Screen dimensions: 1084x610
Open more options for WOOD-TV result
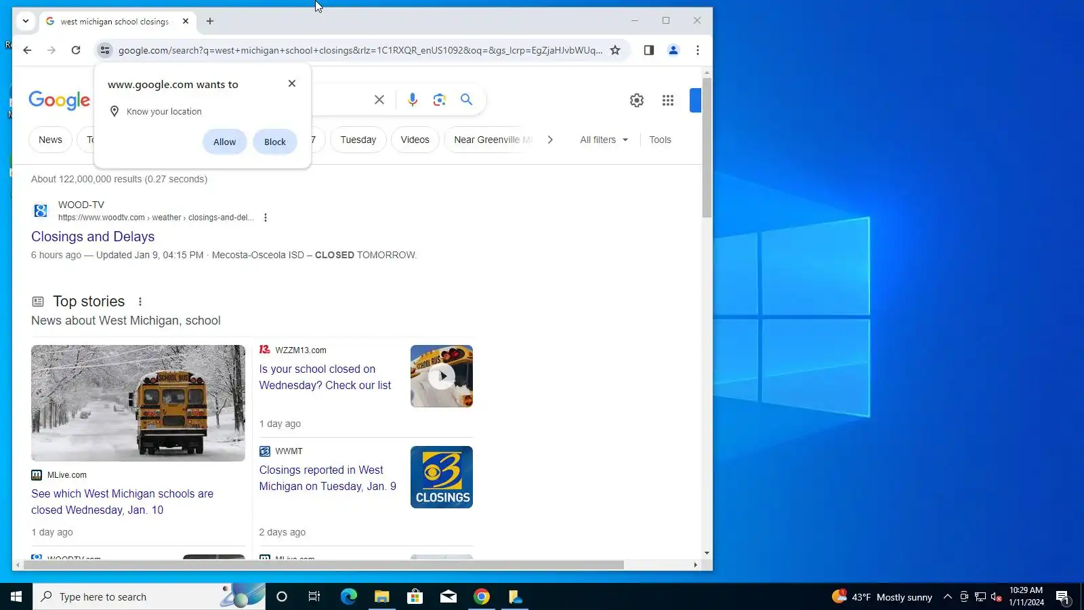pyautogui.click(x=266, y=218)
